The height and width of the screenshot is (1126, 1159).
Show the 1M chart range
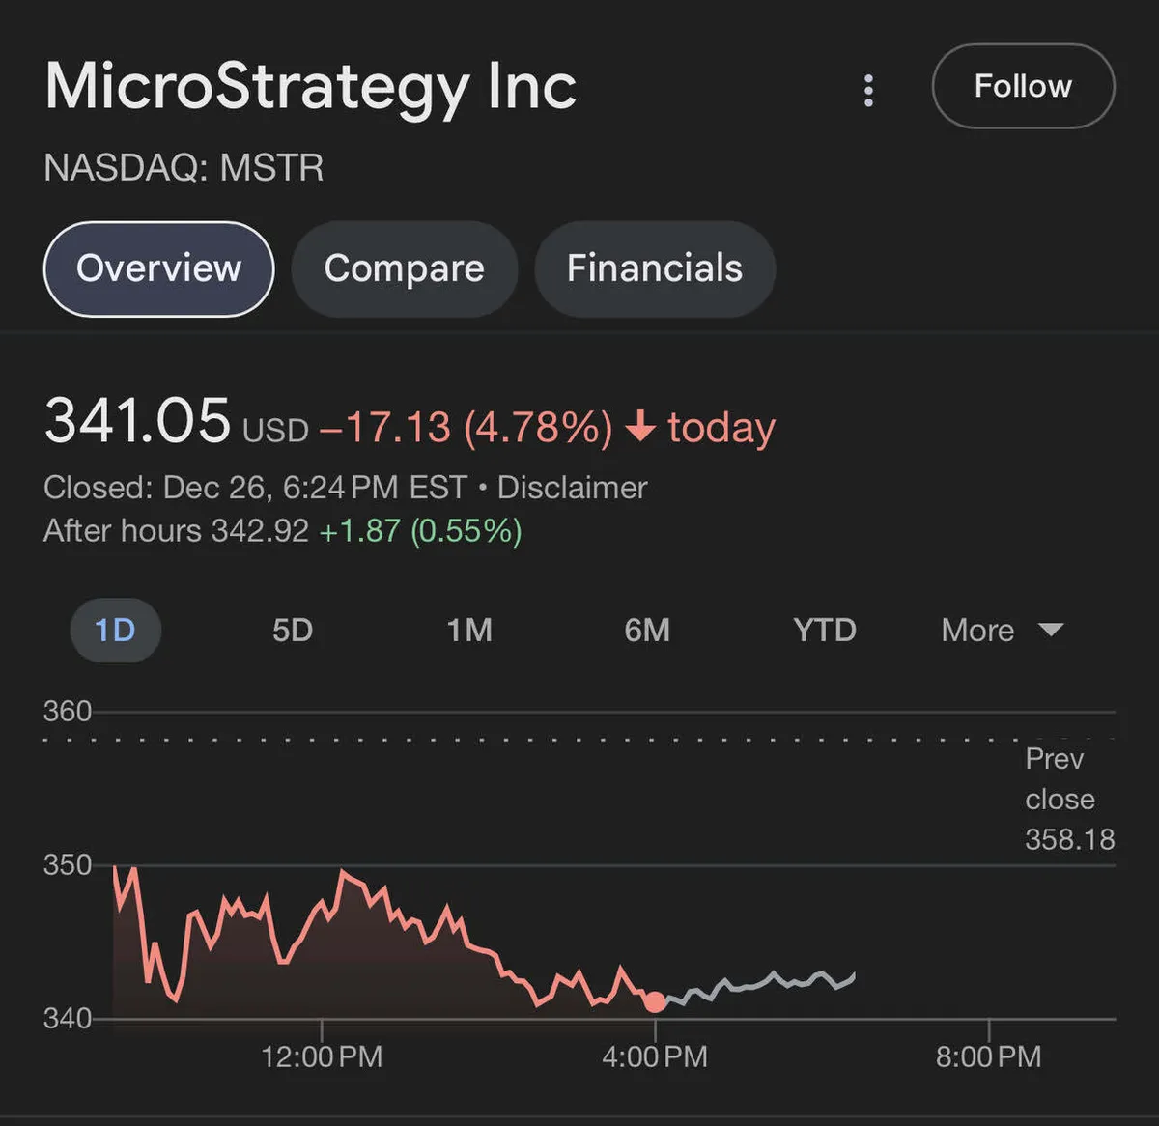coord(469,631)
